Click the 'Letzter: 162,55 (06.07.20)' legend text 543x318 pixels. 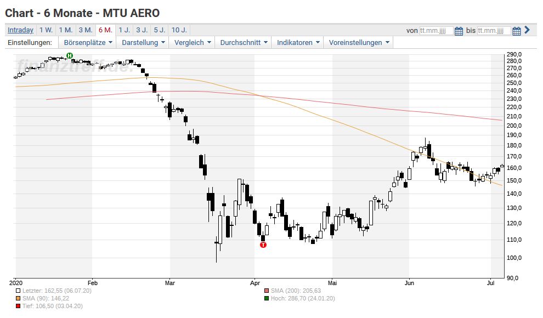point(57,291)
